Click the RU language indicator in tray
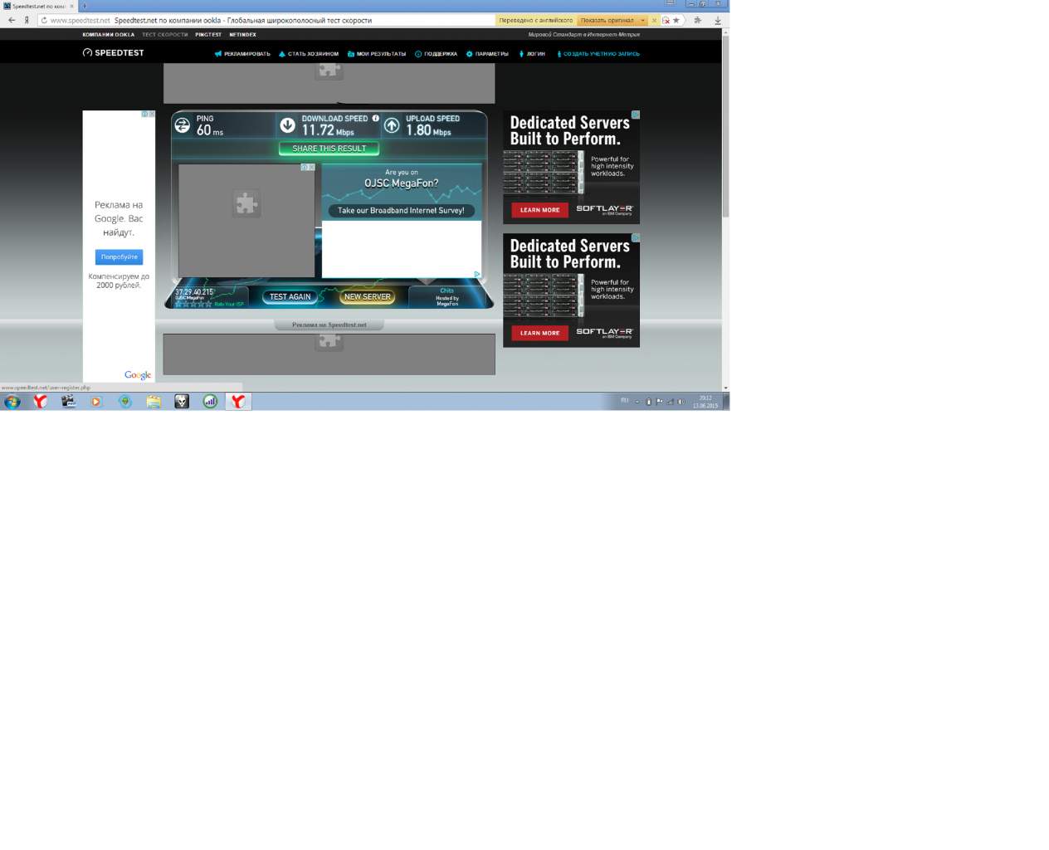Screen dimensions: 1049x850 (x=625, y=401)
